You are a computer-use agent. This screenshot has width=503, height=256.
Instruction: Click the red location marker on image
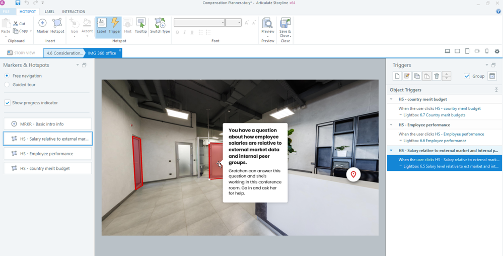coord(353,174)
